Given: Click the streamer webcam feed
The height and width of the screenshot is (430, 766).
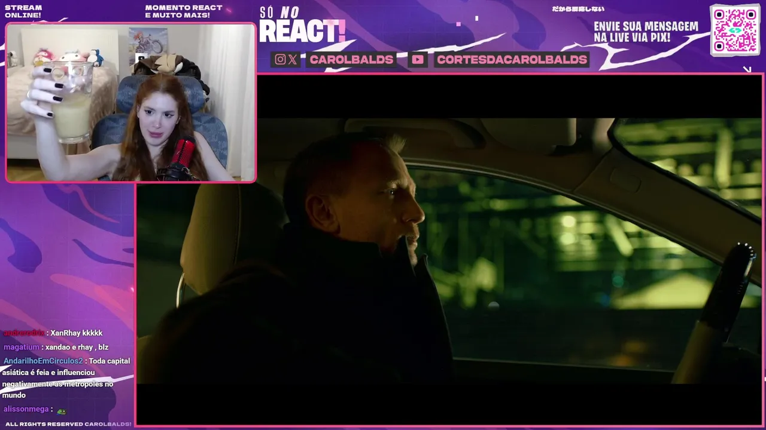Looking at the screenshot, I should (131, 102).
